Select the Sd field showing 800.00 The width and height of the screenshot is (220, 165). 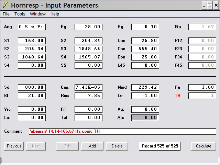pyautogui.click(x=32, y=87)
